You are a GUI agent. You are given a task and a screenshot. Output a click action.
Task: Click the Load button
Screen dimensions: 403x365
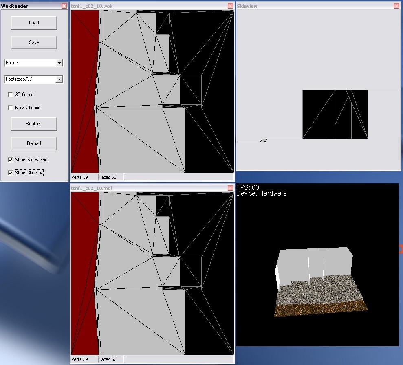click(34, 23)
